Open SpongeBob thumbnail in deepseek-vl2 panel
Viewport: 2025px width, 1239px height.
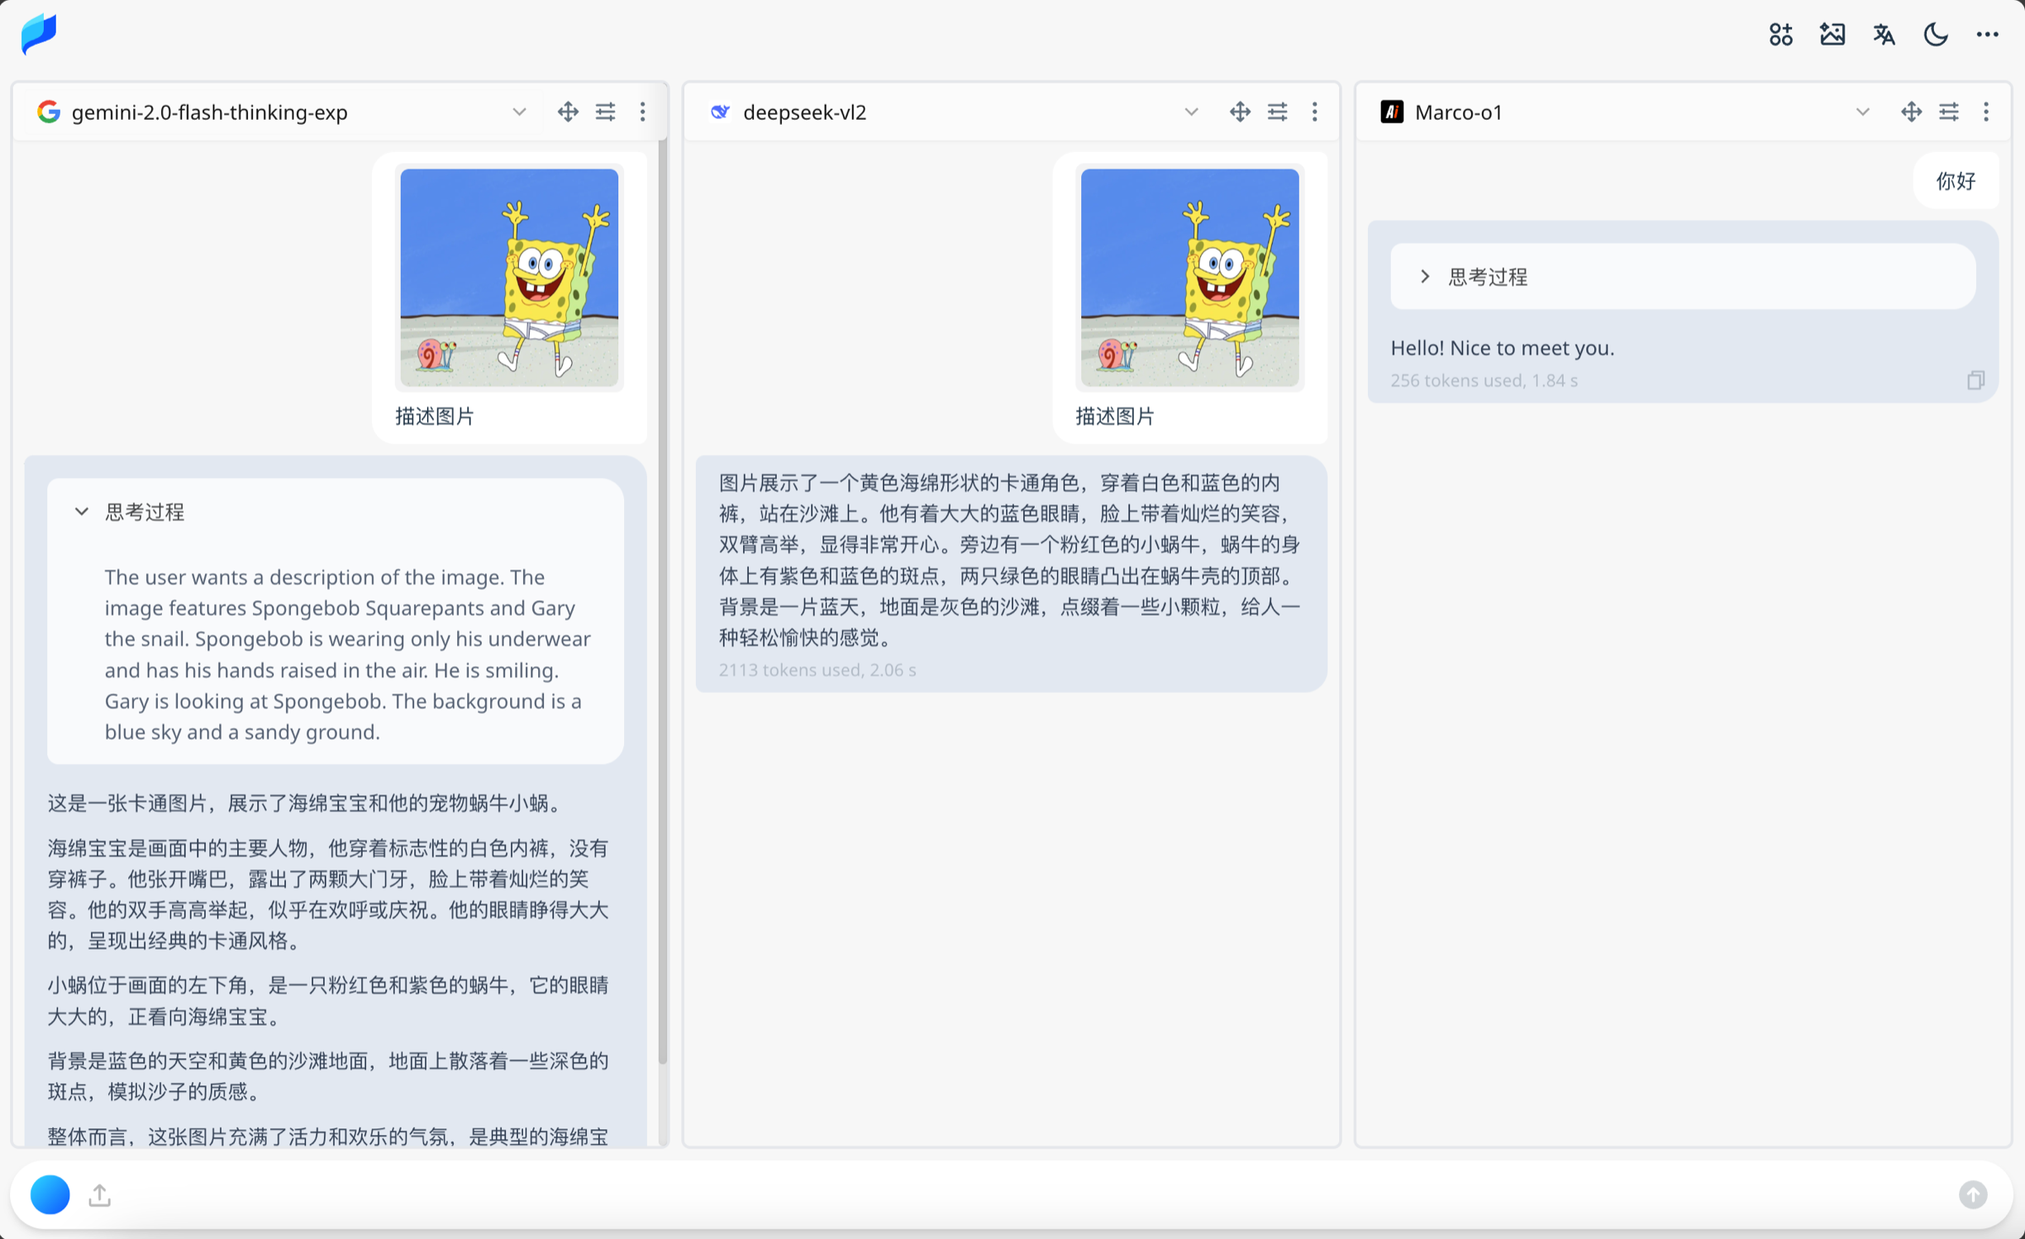click(x=1189, y=278)
